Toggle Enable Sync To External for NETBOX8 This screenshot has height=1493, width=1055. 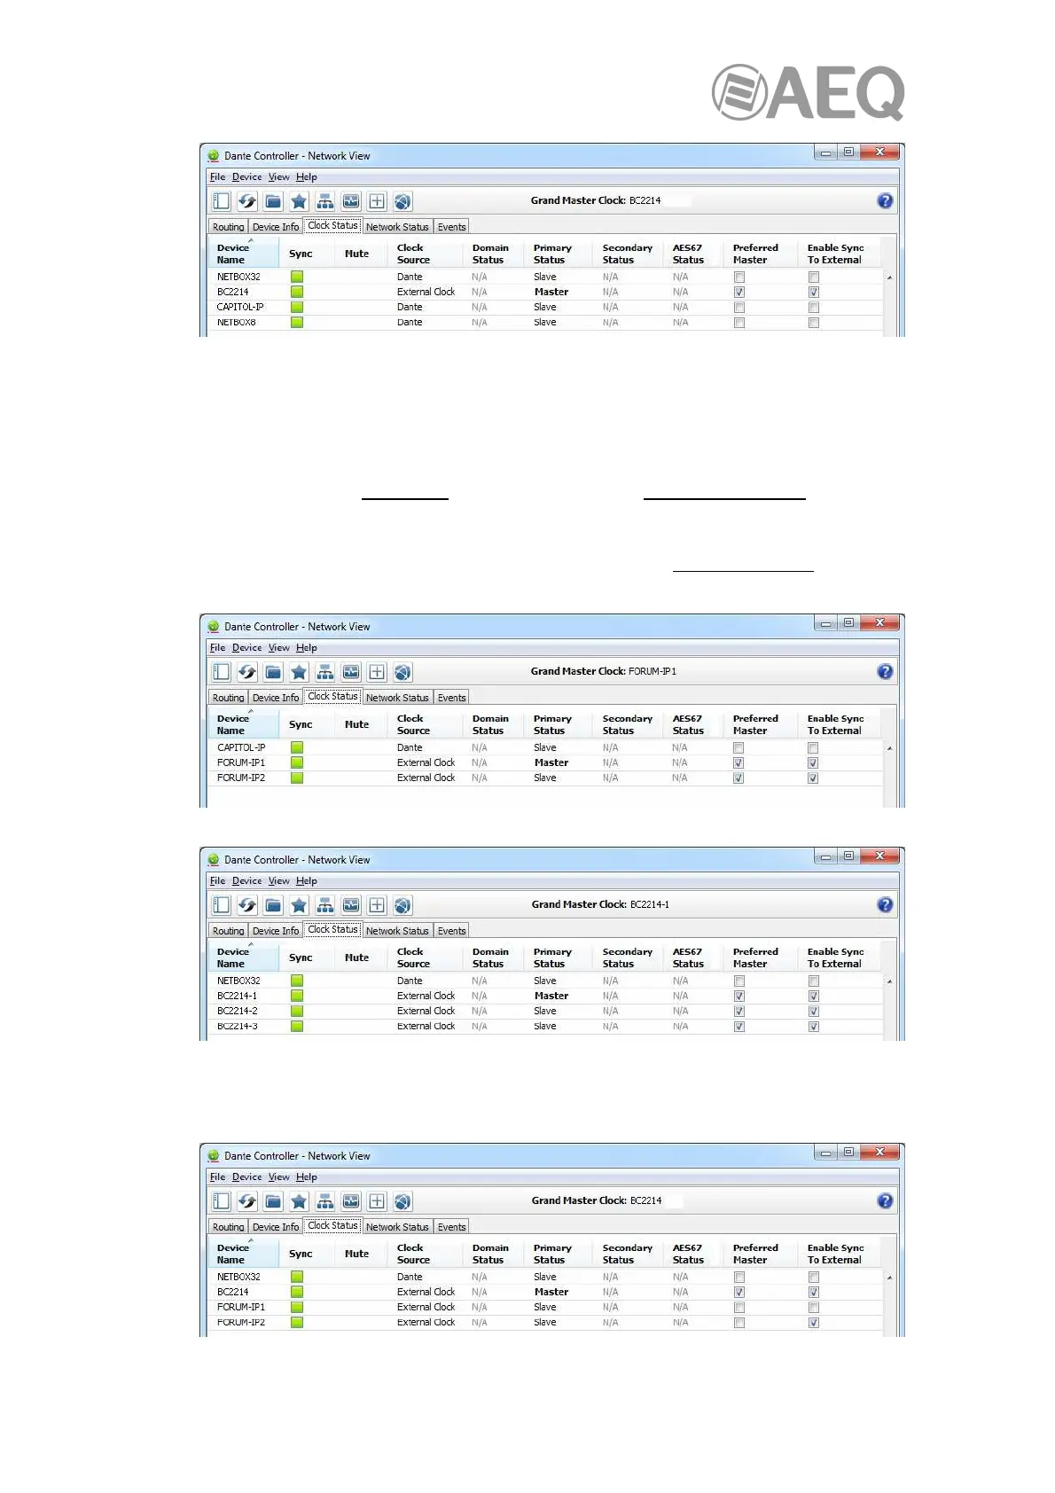tap(814, 323)
